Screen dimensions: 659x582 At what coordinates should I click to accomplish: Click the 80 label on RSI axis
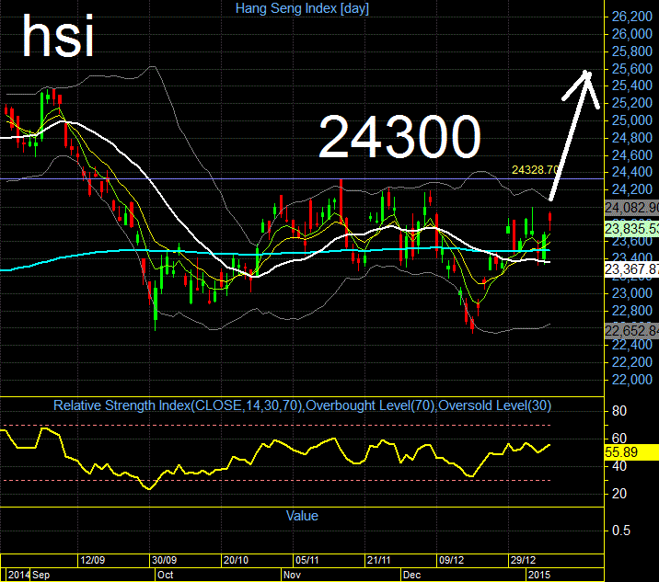[x=619, y=411]
